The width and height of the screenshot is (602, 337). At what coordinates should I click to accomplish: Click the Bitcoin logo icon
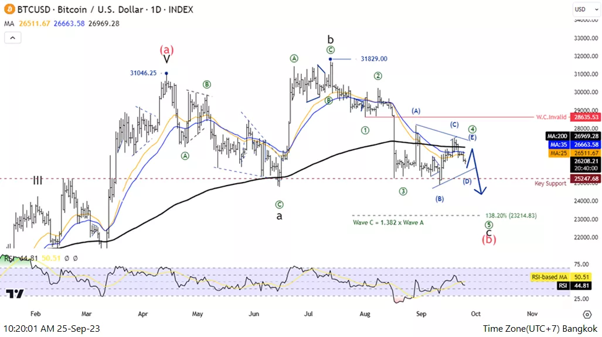pos(9,9)
